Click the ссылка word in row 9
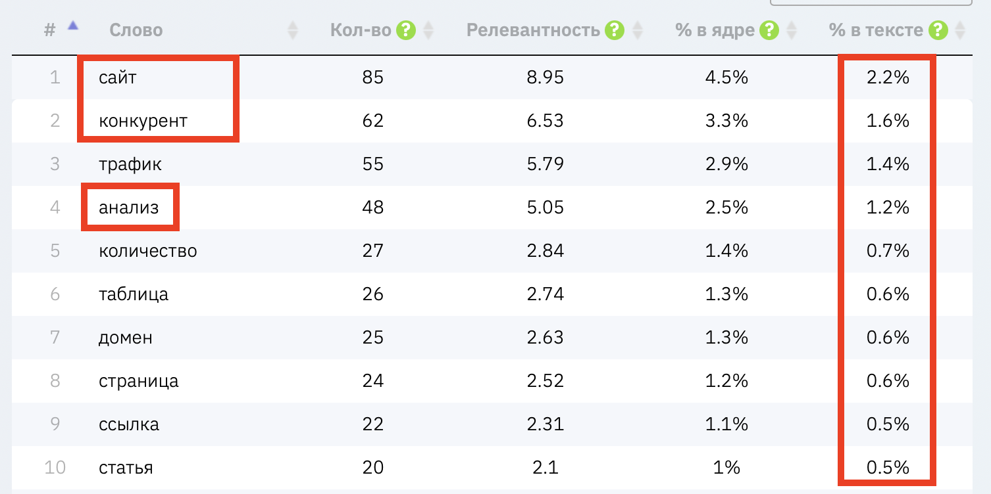The image size is (991, 494). pos(129,424)
